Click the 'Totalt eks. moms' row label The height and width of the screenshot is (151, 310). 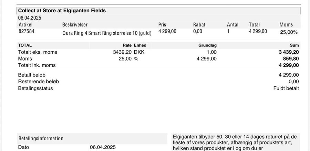click(x=38, y=52)
